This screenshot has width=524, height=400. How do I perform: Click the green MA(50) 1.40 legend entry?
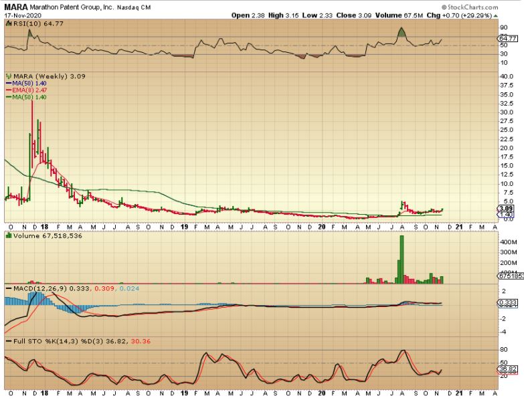click(x=26, y=97)
